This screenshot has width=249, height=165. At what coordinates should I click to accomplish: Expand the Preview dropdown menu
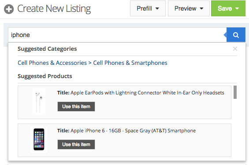(189, 8)
